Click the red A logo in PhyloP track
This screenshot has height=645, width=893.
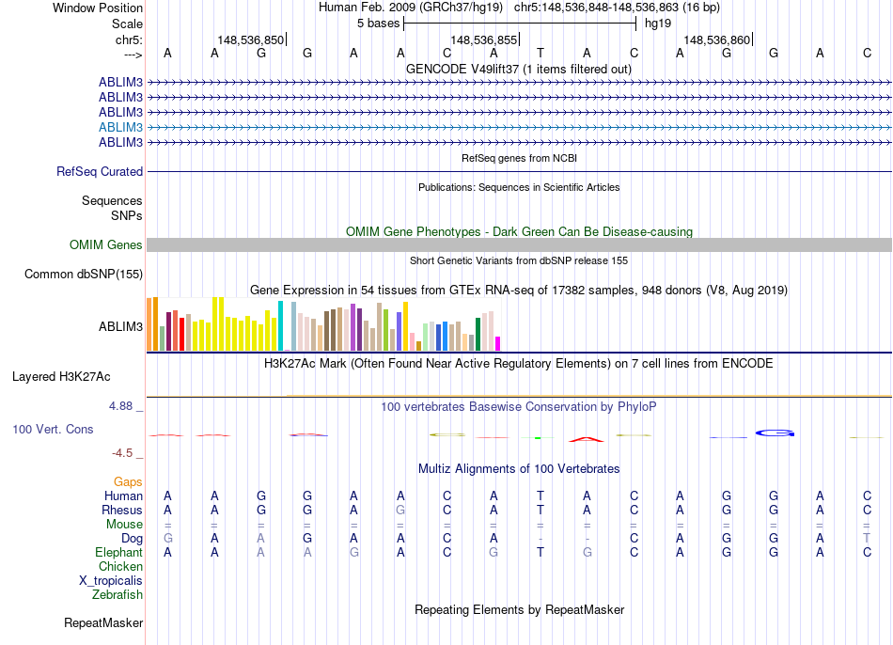tap(587, 439)
